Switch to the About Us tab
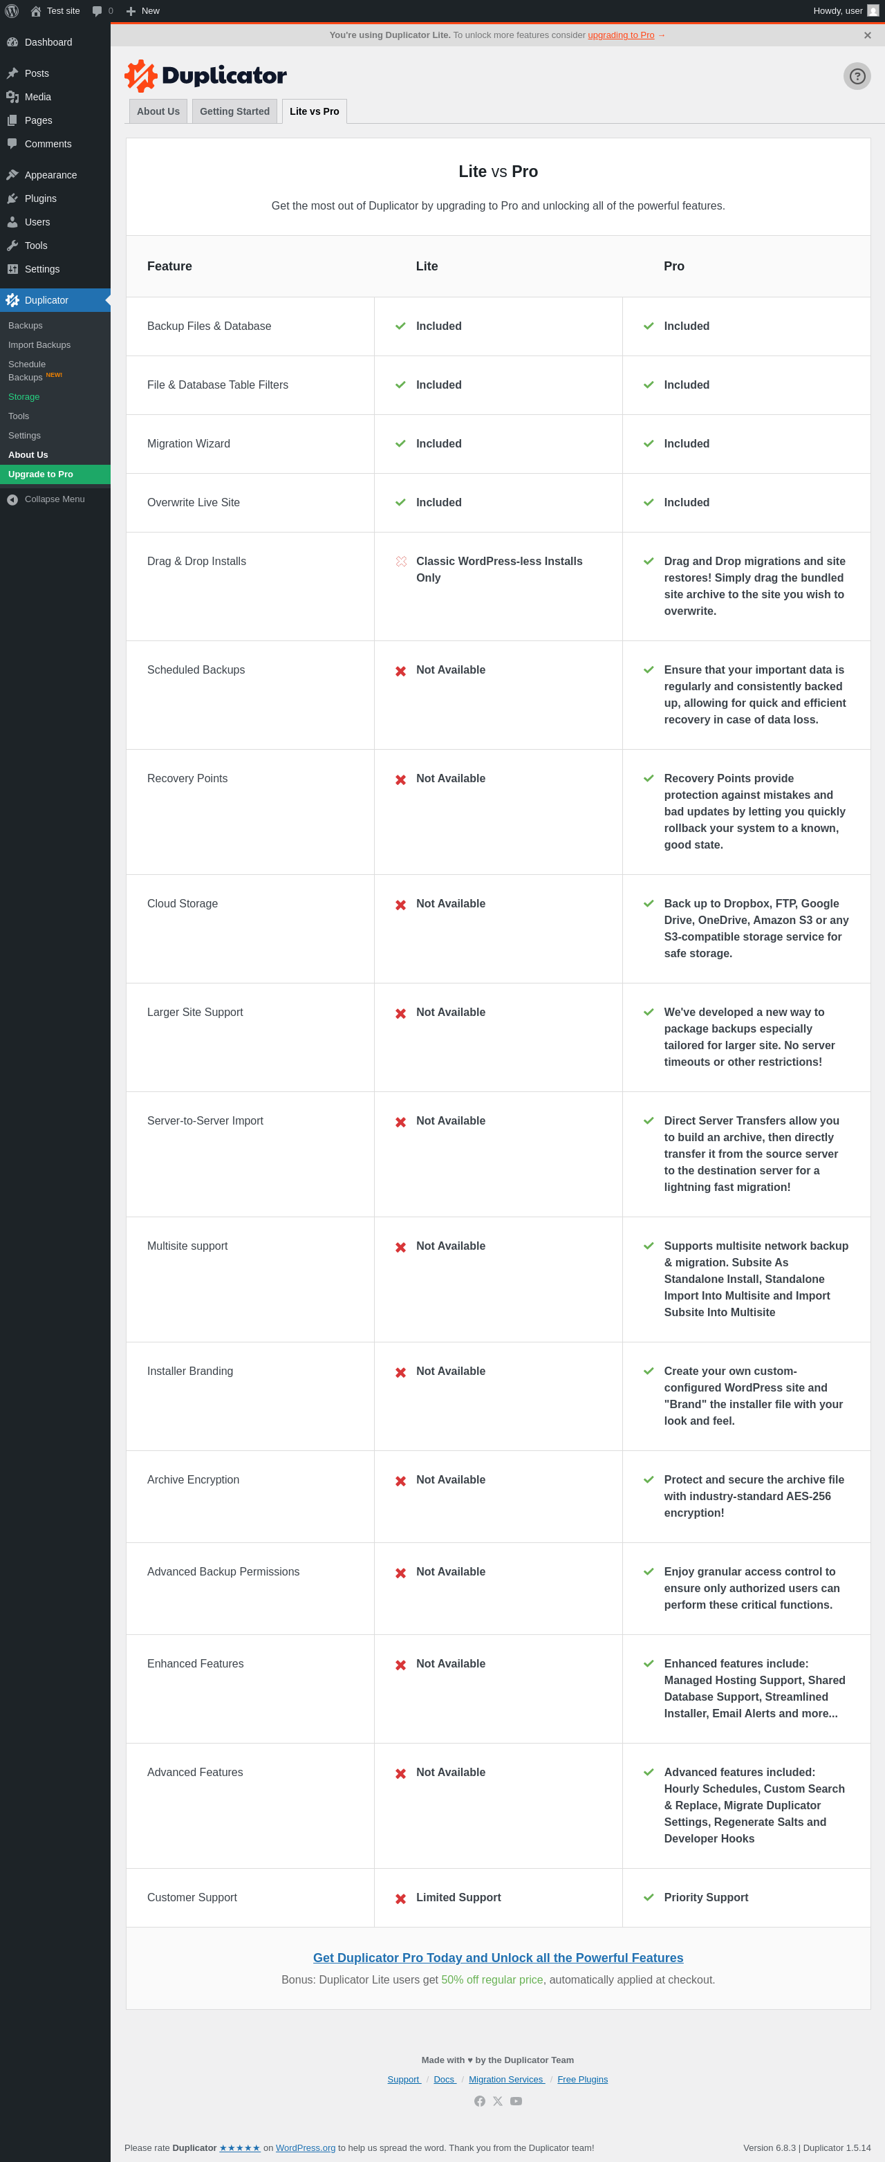Viewport: 885px width, 2162px height. pos(158,111)
